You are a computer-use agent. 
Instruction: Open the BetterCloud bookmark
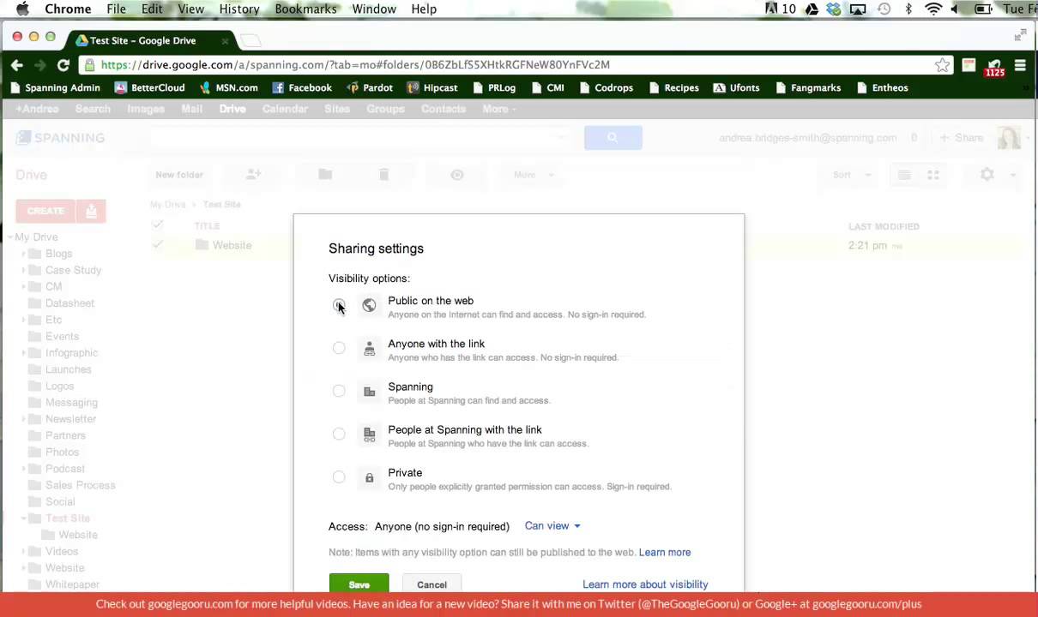point(149,87)
